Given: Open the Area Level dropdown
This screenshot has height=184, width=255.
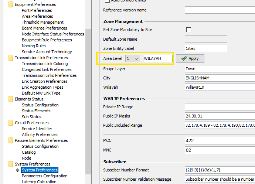Looking at the screenshot, I should pyautogui.click(x=132, y=58).
